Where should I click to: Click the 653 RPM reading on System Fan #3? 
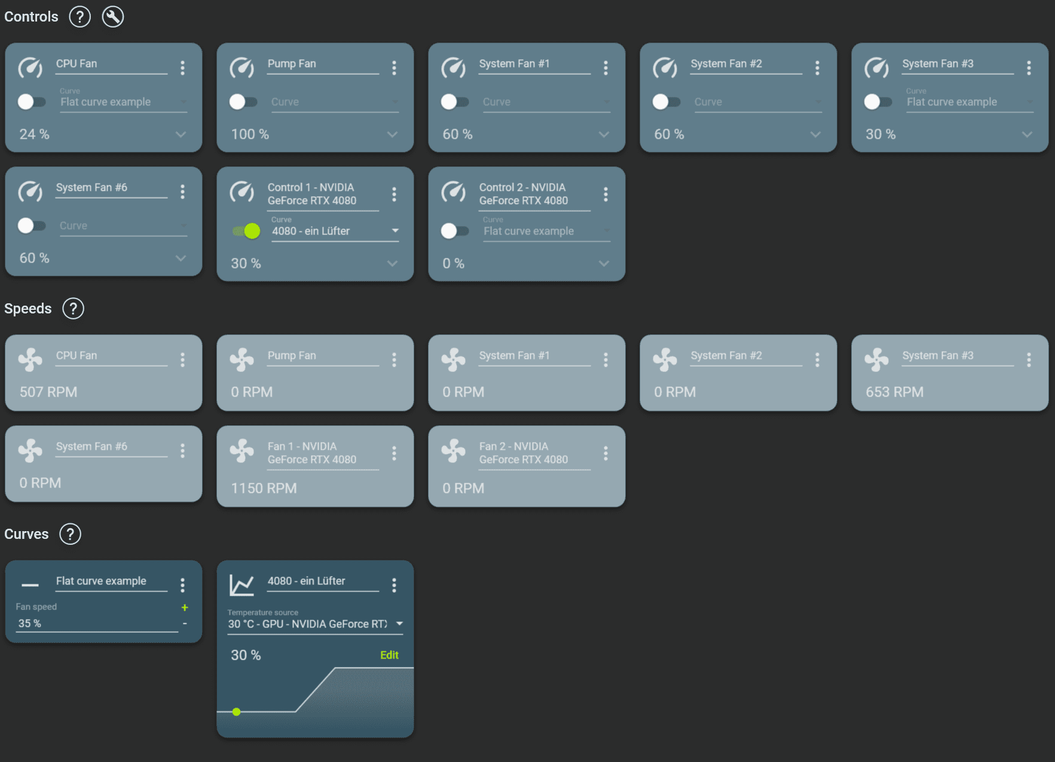pyautogui.click(x=894, y=392)
